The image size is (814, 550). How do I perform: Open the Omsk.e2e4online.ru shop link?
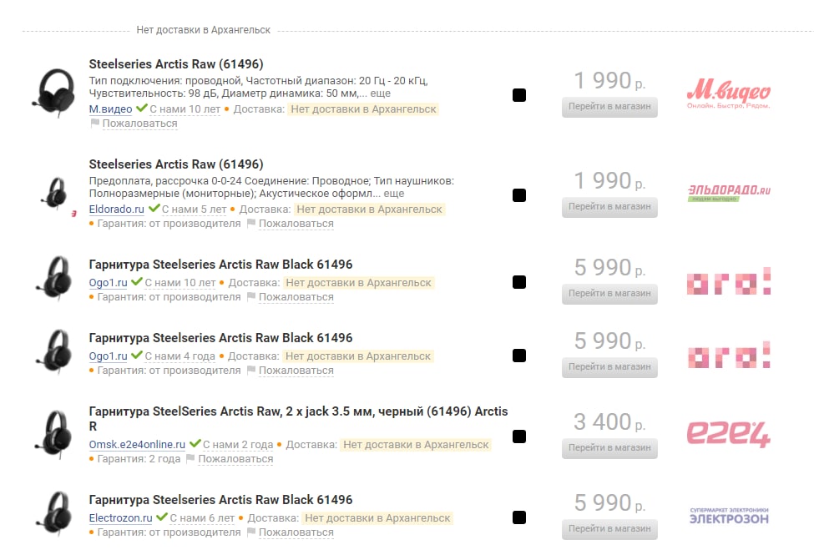point(137,445)
